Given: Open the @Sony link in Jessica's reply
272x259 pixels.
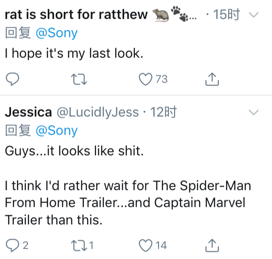Looking at the screenshot, I should (x=57, y=131).
